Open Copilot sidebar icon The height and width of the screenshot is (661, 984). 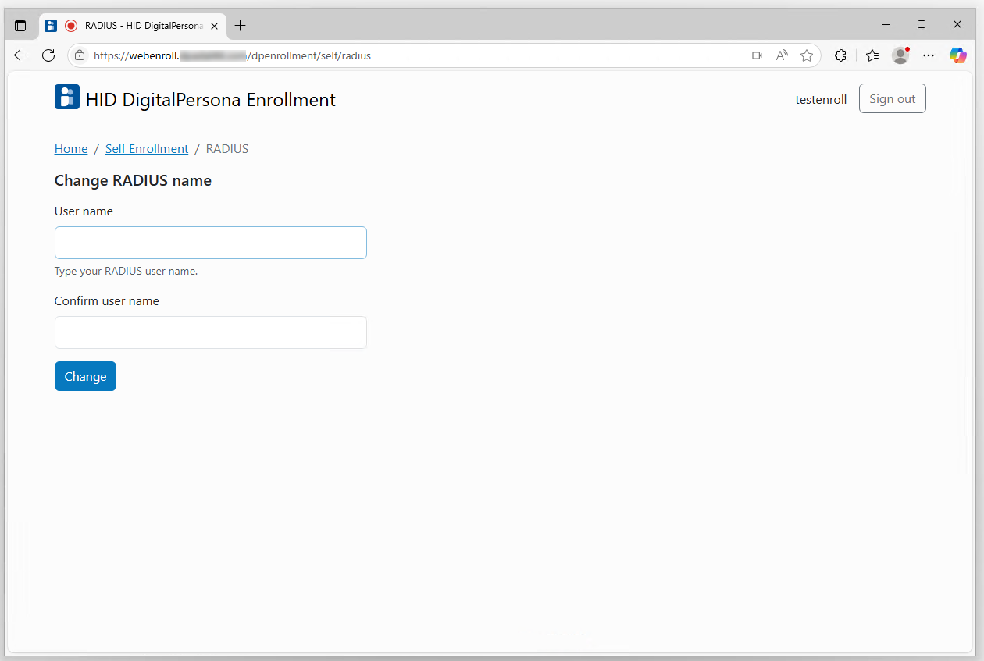pyautogui.click(x=957, y=55)
